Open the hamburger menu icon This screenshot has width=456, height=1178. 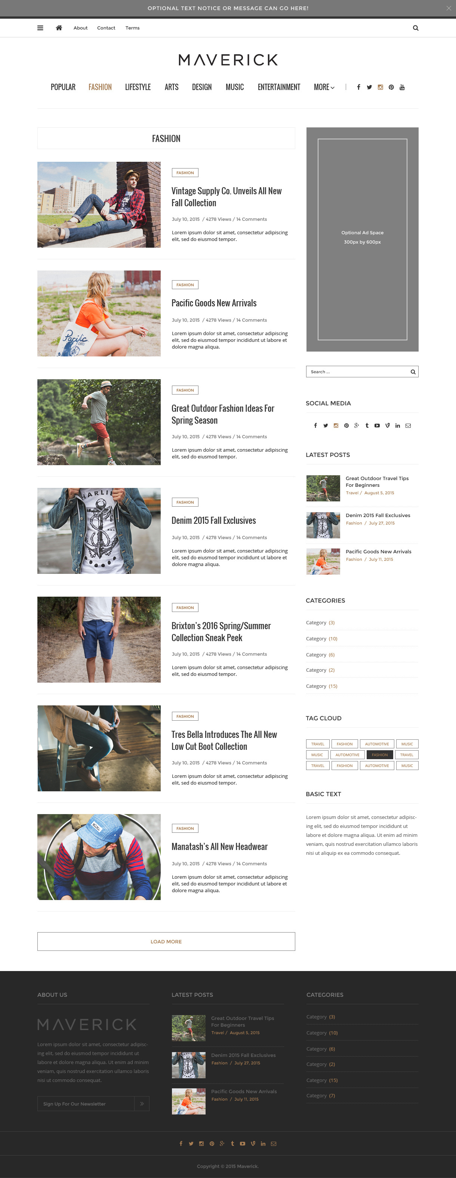(x=40, y=28)
